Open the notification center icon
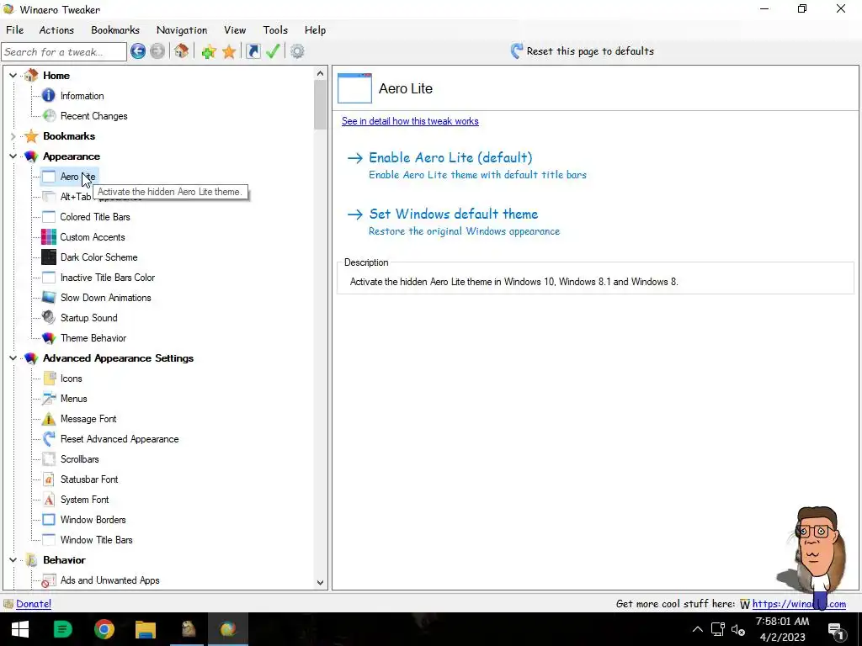The image size is (862, 646). pos(836,630)
